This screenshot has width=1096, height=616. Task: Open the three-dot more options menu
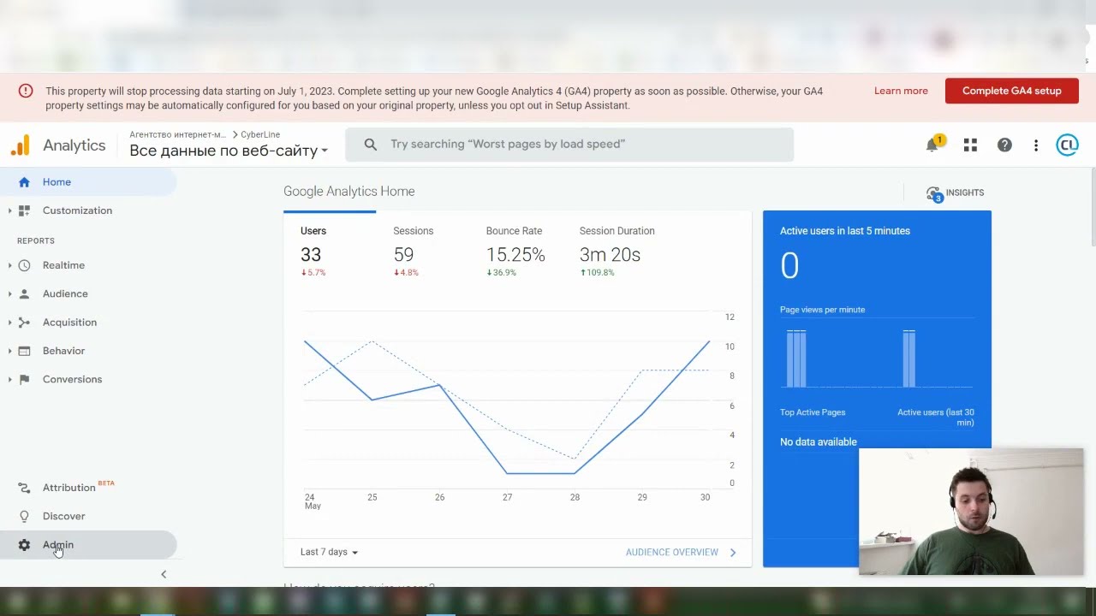point(1036,145)
